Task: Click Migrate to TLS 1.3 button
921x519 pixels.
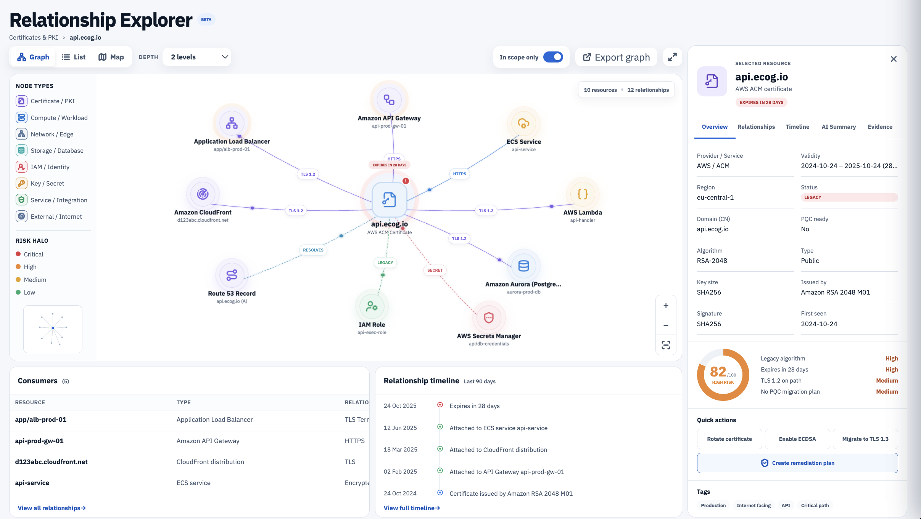Action: 865,439
